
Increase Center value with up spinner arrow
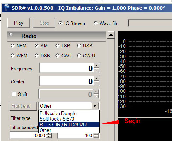point(96,78)
